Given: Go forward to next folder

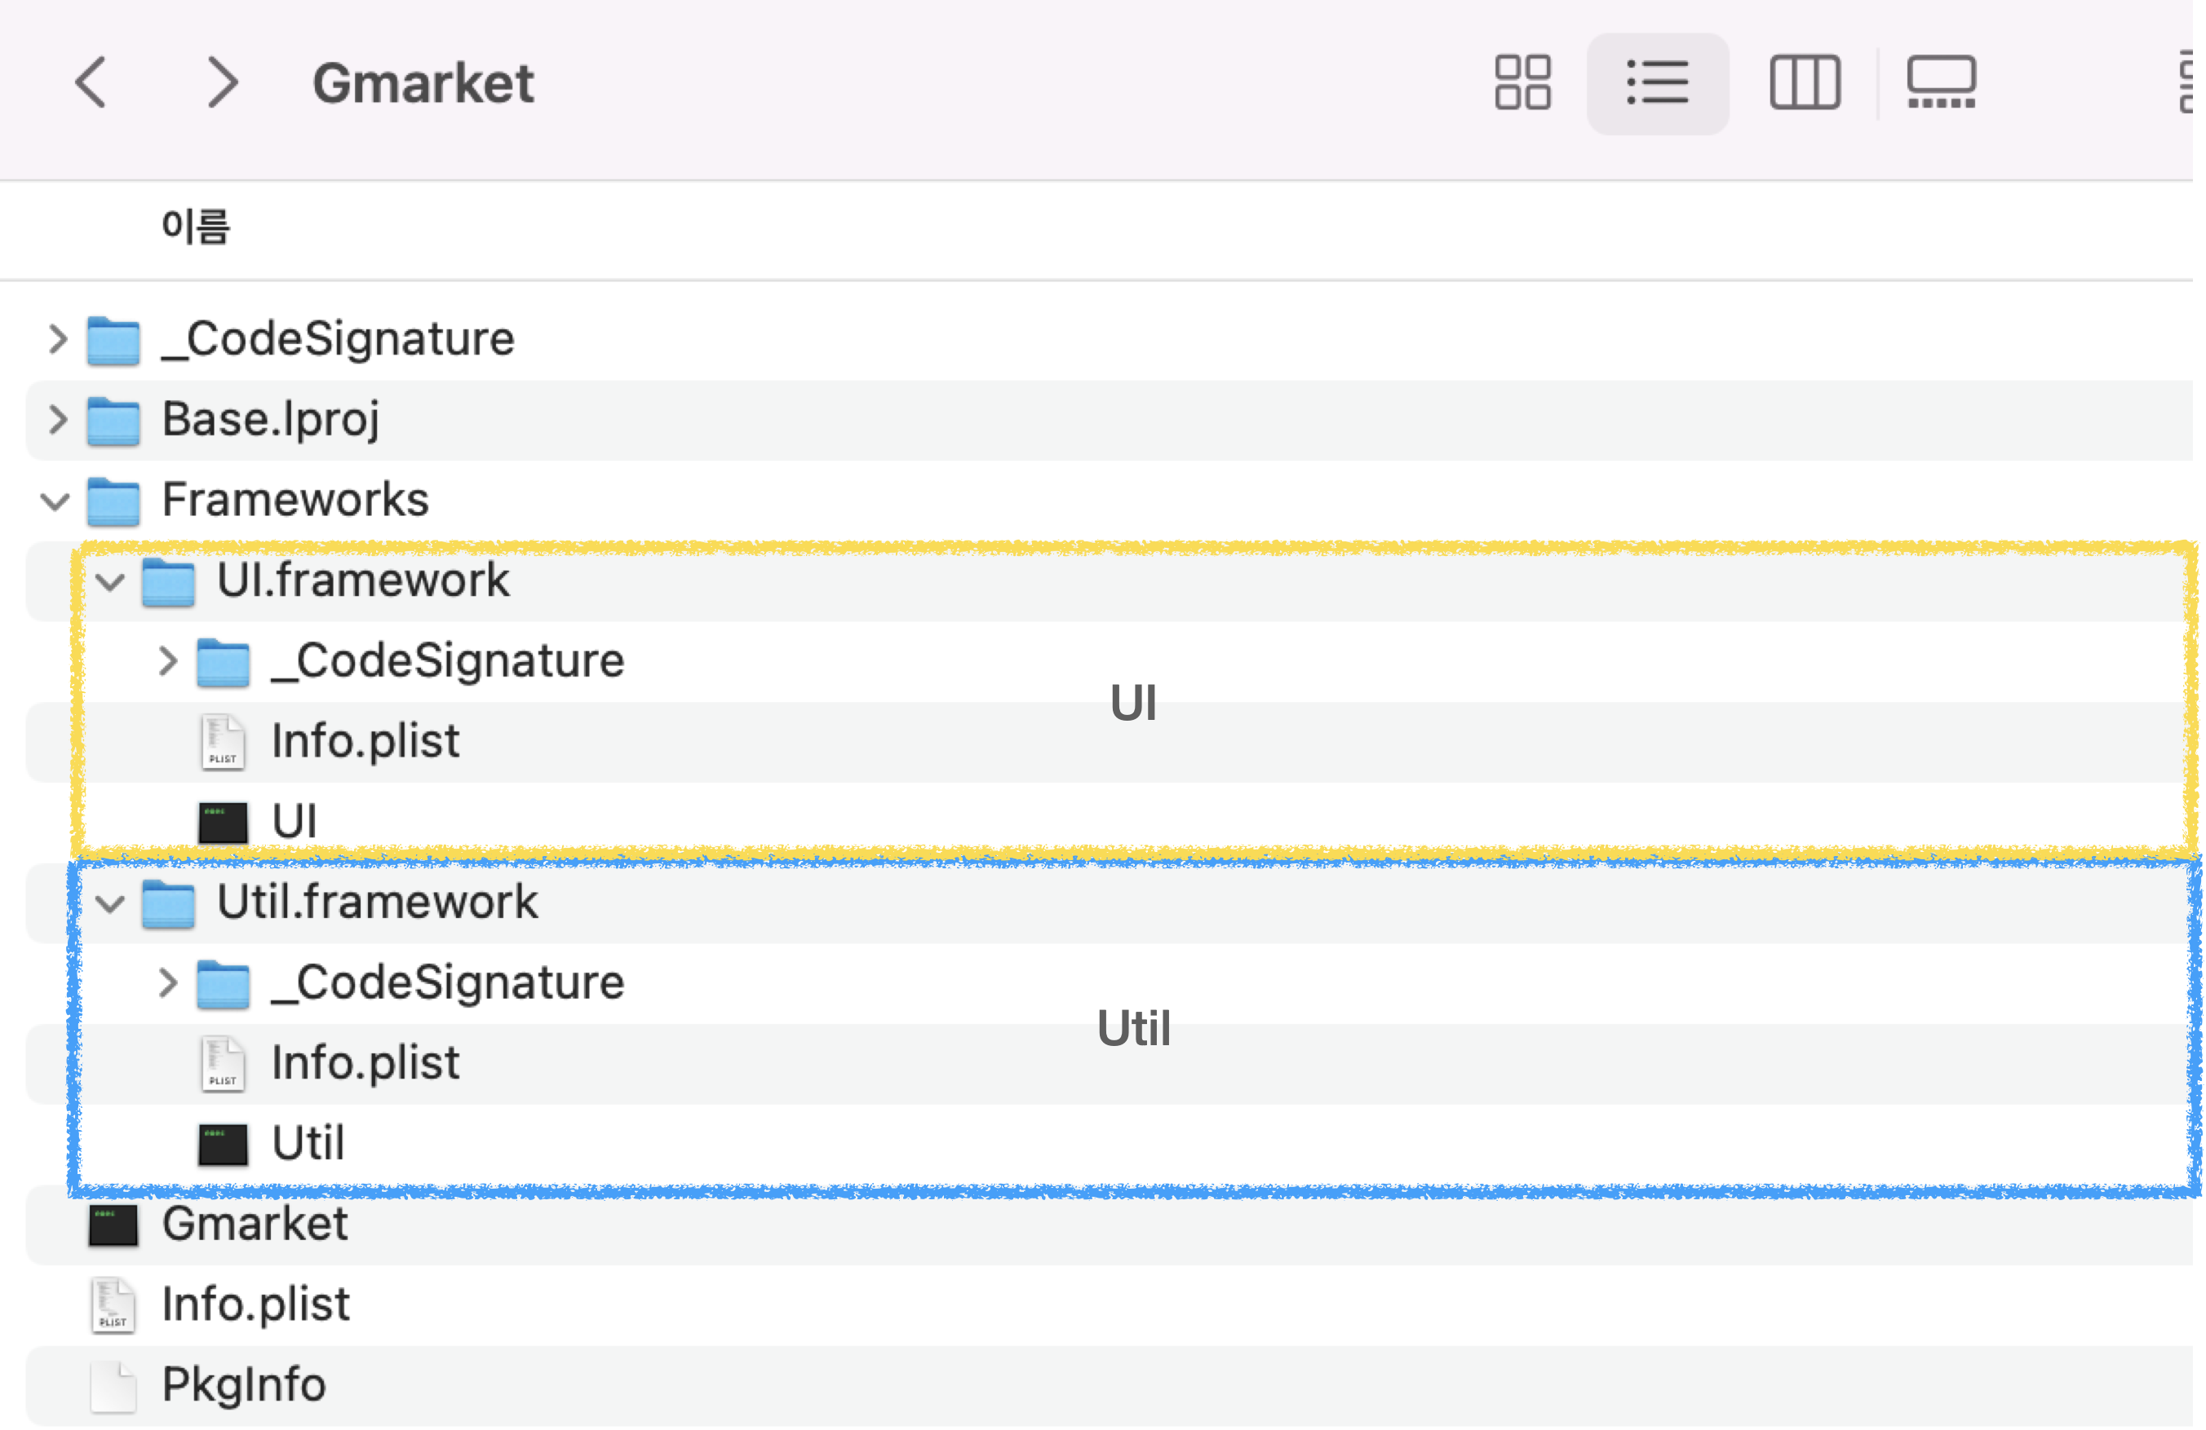Looking at the screenshot, I should pyautogui.click(x=223, y=83).
